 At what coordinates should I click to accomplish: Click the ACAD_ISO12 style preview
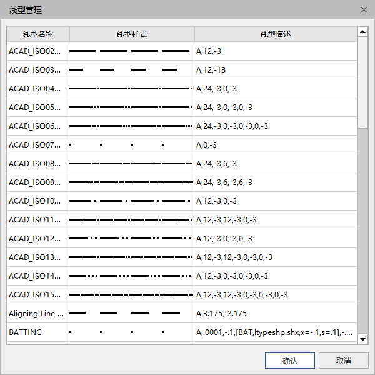(x=131, y=239)
